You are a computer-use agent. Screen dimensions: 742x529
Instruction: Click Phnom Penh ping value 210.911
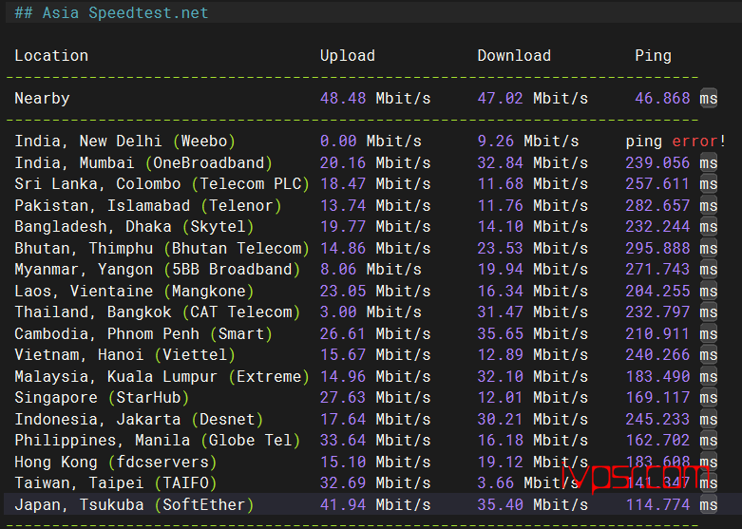[657, 334]
